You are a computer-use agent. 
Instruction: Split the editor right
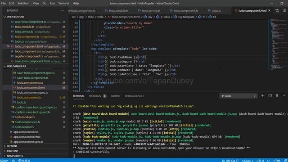[284, 11]
